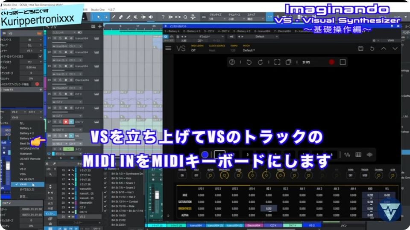Toggle B4 St 3/4 Kick output checkbox

tap(105, 178)
